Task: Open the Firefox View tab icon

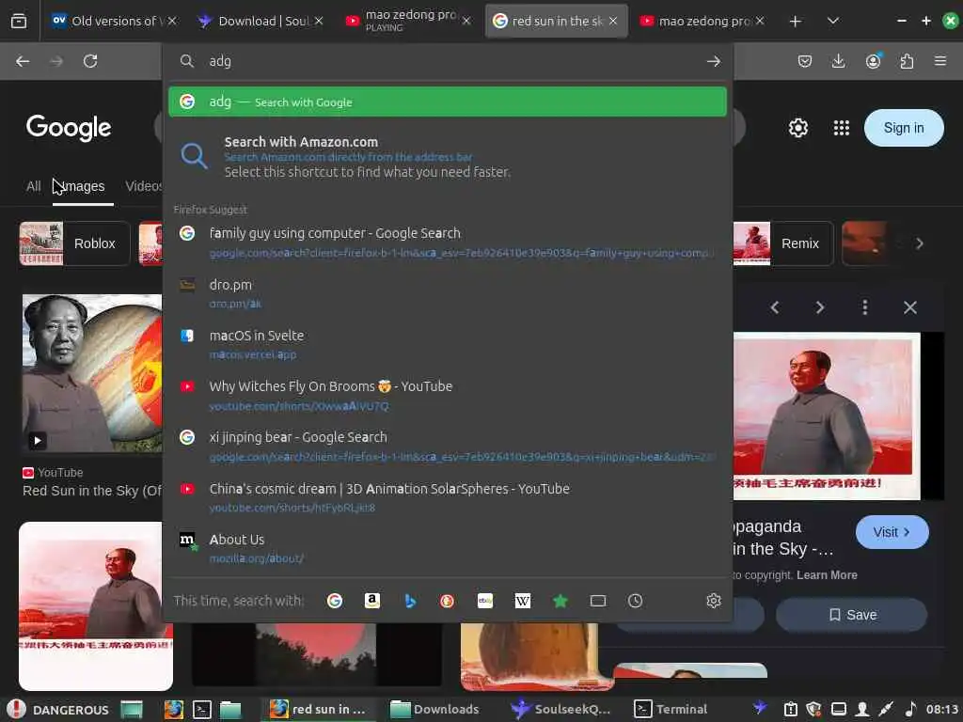Action: [19, 22]
